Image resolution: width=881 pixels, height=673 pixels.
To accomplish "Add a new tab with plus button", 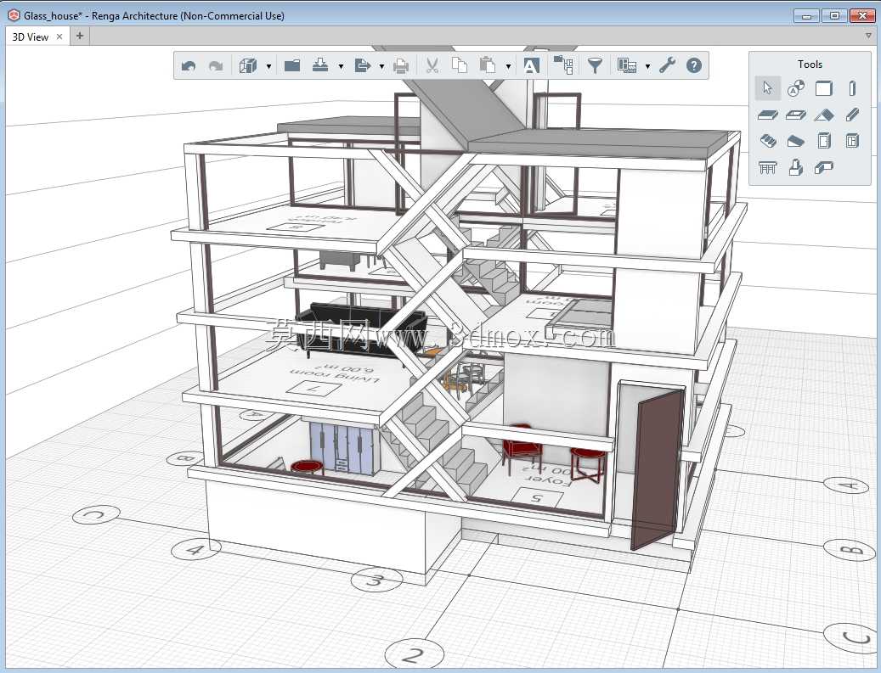I will (x=80, y=36).
